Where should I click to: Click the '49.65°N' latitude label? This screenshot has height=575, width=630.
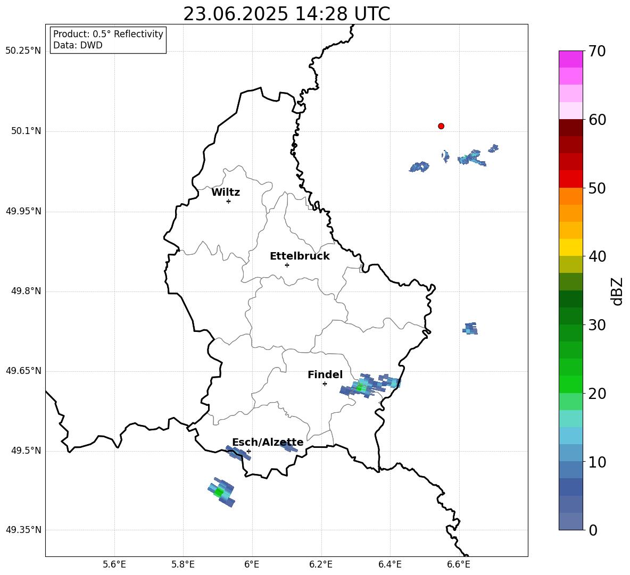[x=23, y=371]
